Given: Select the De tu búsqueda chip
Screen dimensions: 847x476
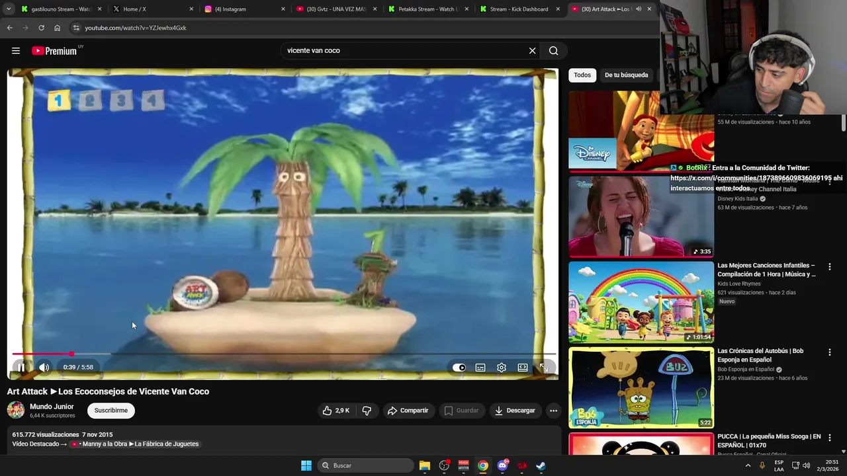Looking at the screenshot, I should pos(626,75).
